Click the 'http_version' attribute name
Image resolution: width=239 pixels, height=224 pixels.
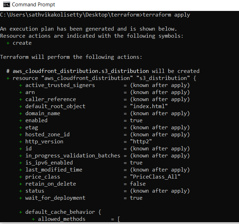[44, 142]
